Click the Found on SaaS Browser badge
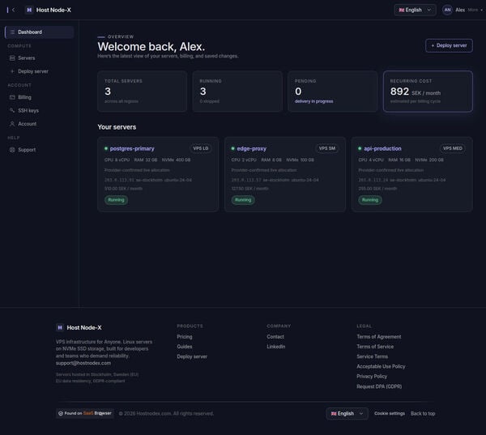Image resolution: width=486 pixels, height=435 pixels. click(x=85, y=414)
